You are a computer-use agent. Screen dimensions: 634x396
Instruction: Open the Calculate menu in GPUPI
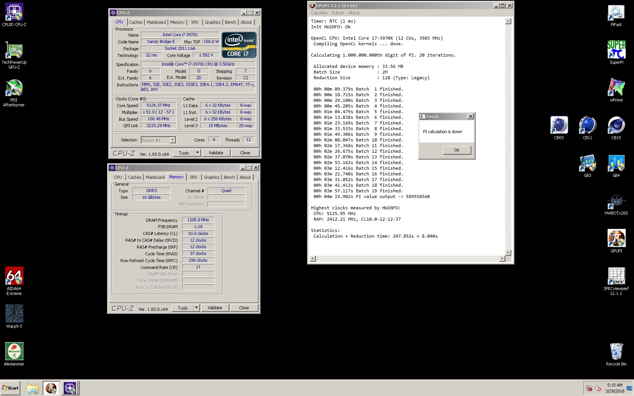tap(319, 13)
